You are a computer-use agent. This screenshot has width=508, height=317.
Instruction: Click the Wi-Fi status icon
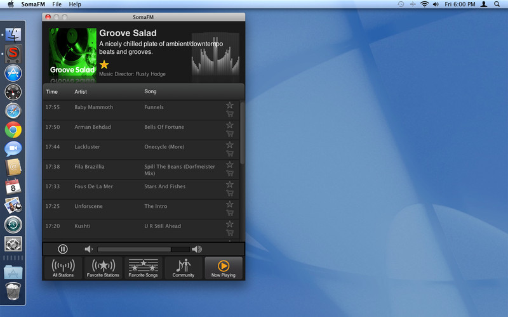pos(424,4)
